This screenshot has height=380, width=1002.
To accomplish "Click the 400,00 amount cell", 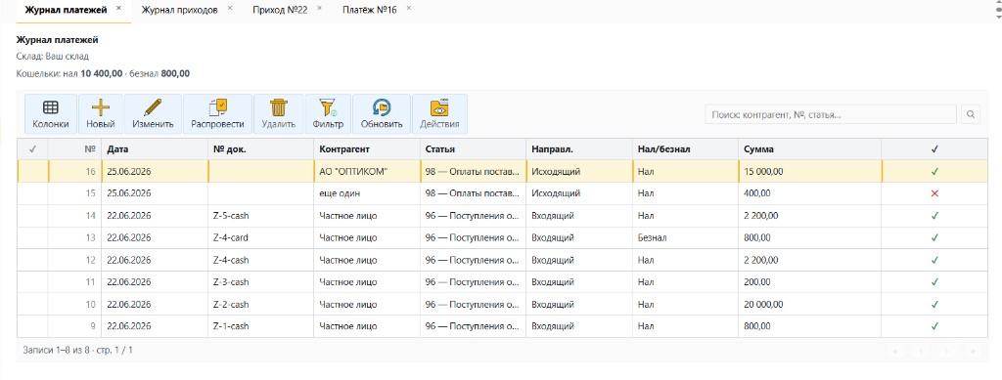I will tap(809, 193).
